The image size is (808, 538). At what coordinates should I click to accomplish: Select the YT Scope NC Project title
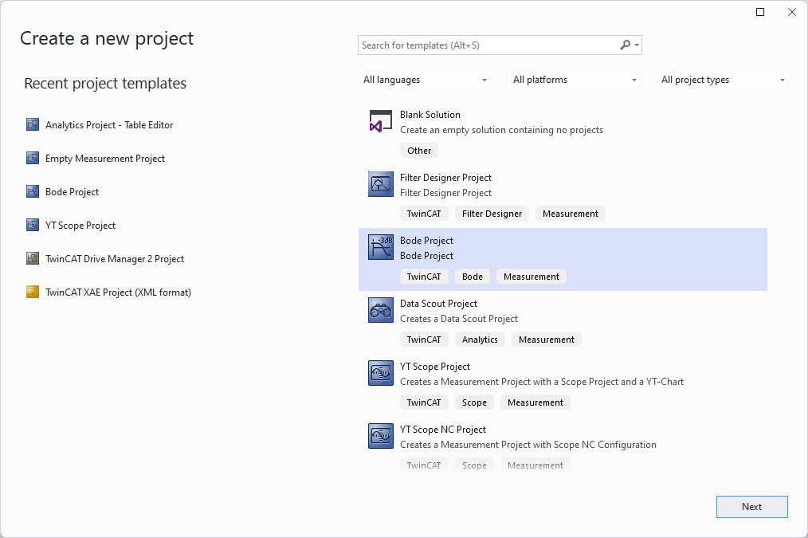click(x=443, y=430)
